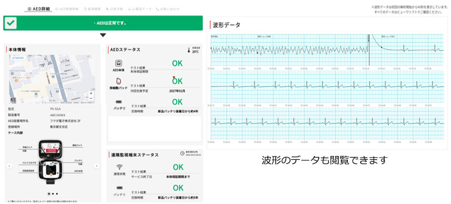Select the first carousel dot
Viewport: 451px width, 204px height.
(49, 194)
